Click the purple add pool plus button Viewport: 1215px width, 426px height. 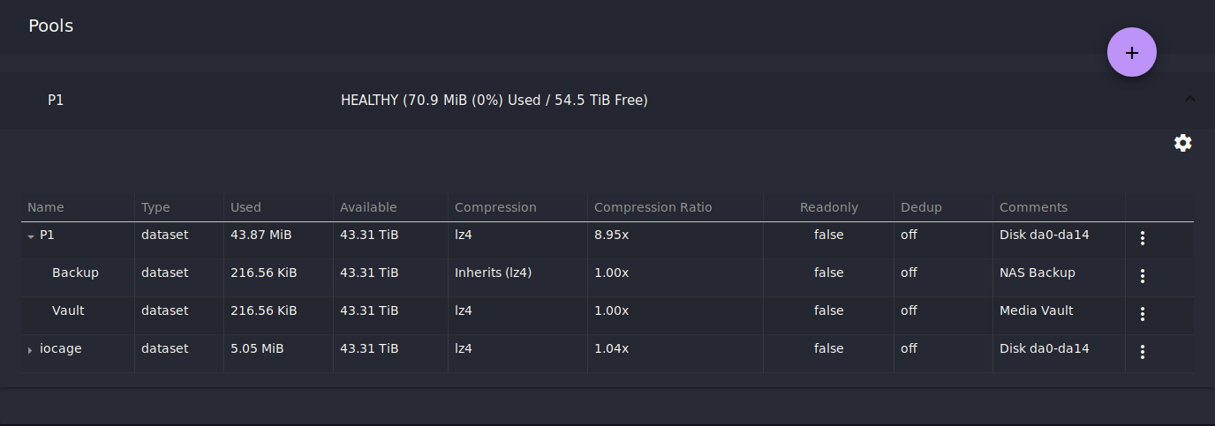click(x=1132, y=52)
